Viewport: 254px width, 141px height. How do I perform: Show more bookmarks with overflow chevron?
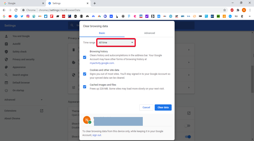coord(250,16)
